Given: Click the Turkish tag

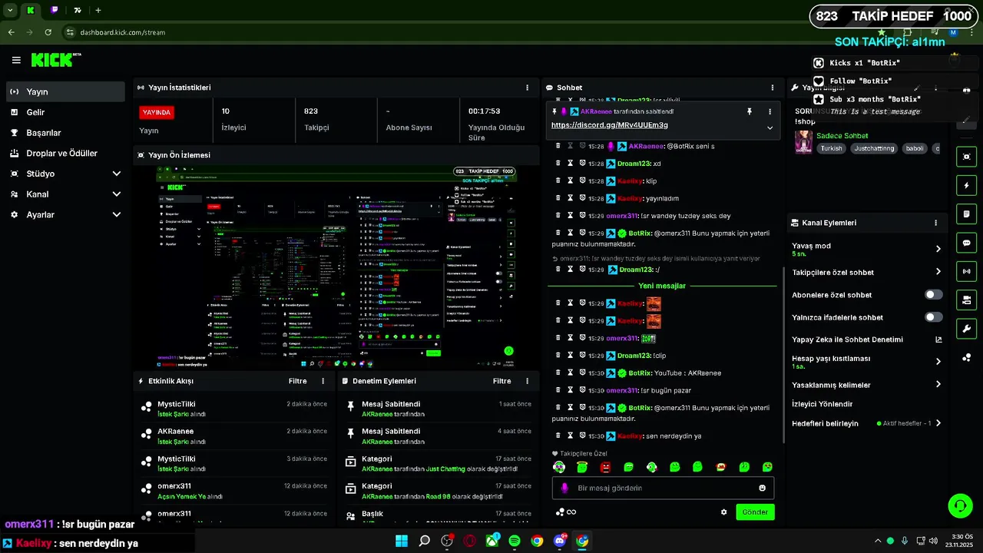Looking at the screenshot, I should coord(831,148).
